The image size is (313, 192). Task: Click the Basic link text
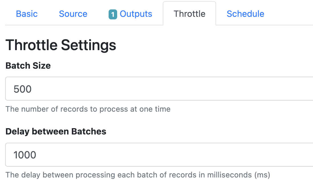tap(27, 14)
